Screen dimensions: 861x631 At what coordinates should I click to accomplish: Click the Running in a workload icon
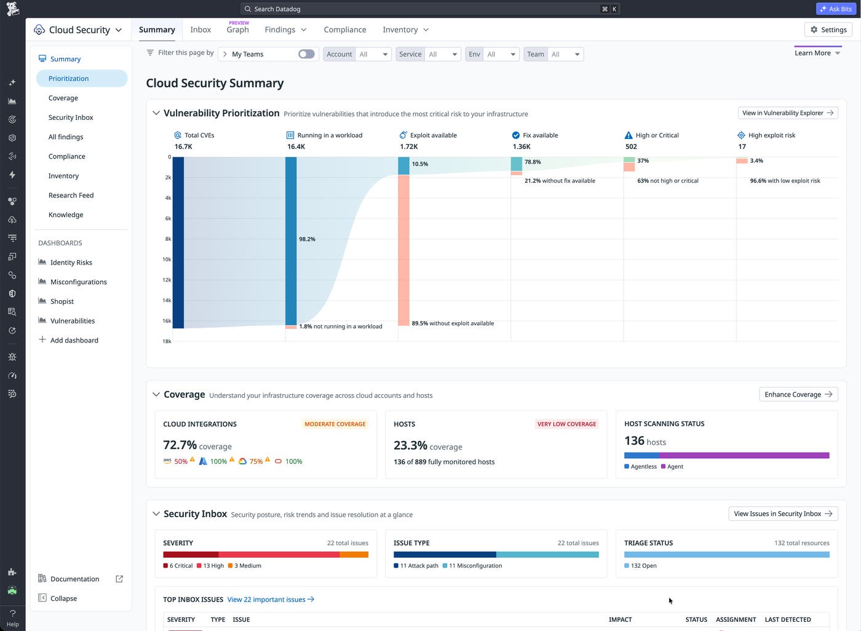click(x=290, y=135)
